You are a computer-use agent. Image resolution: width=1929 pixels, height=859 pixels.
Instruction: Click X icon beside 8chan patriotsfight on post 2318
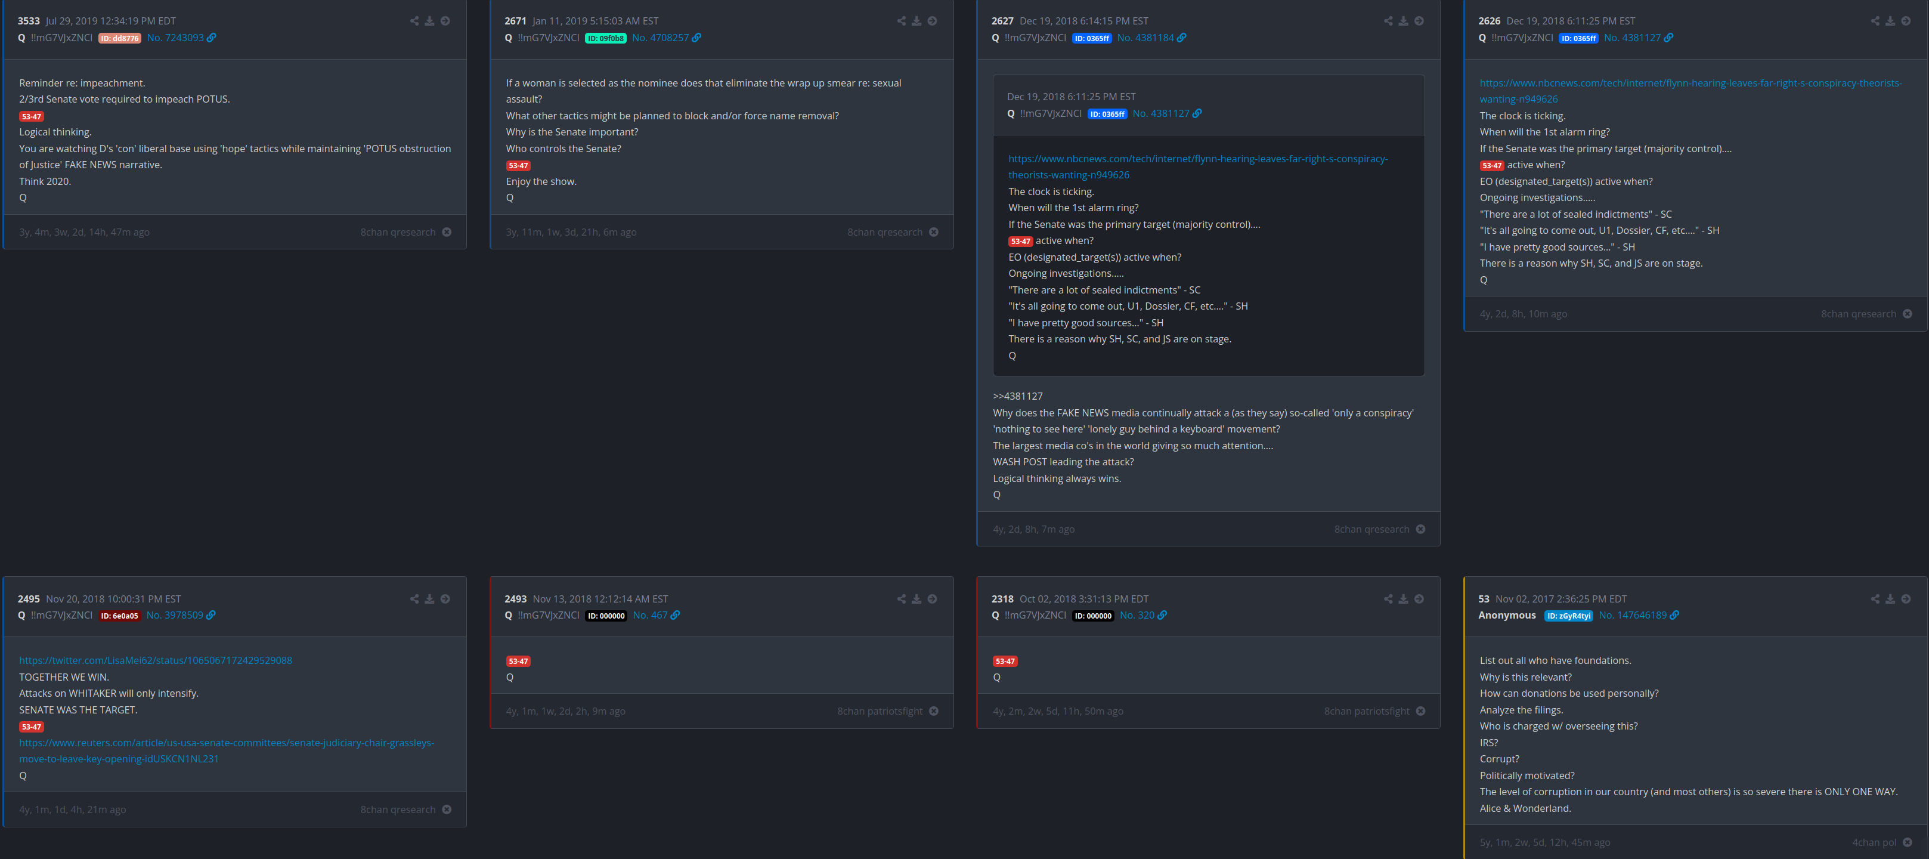1420,712
